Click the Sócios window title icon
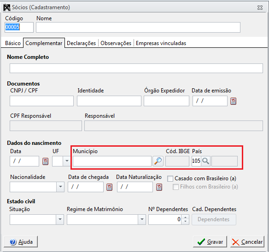This screenshot has width=269, height=252. coord(7,7)
